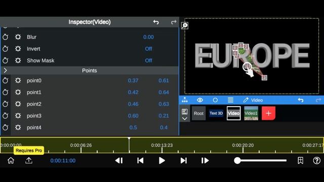
Task: Edit Blur value 0.00
Action: 148,37
